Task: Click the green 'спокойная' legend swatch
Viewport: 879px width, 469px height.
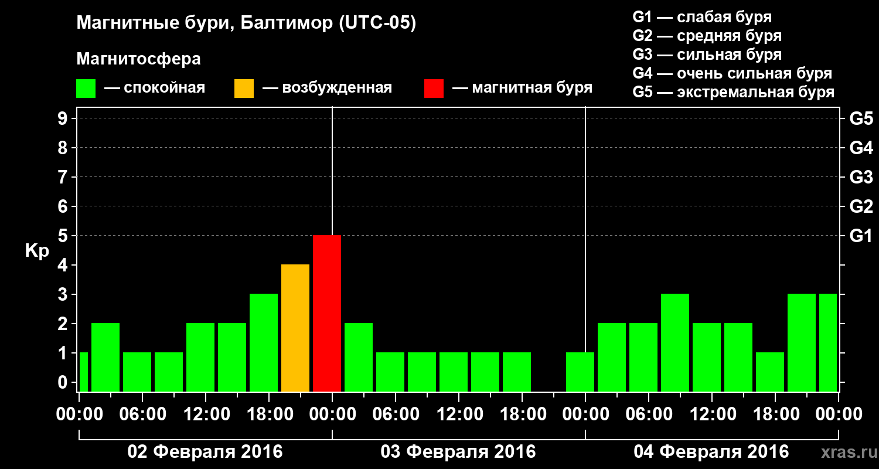Action: pos(86,89)
